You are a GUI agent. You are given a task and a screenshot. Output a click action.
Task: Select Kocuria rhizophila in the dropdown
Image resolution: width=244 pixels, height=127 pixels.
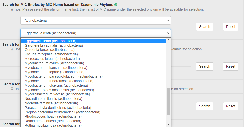tap(51, 54)
